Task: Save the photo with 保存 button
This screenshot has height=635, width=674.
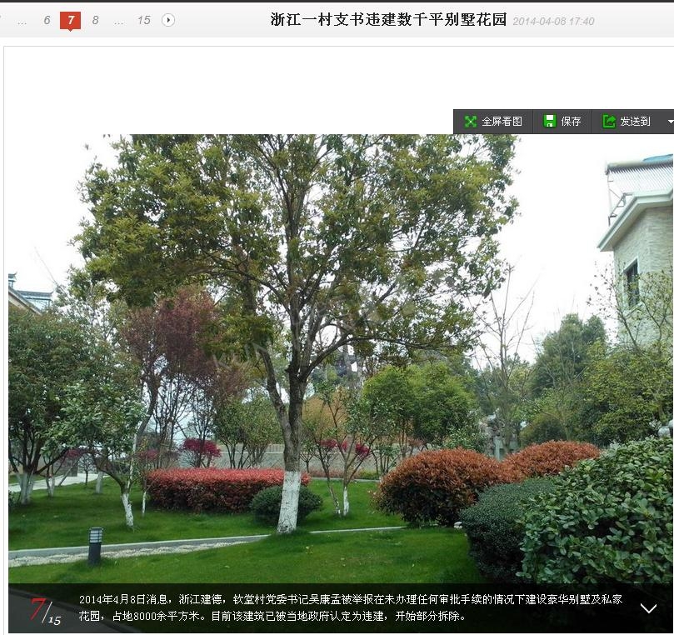Action: (x=562, y=121)
